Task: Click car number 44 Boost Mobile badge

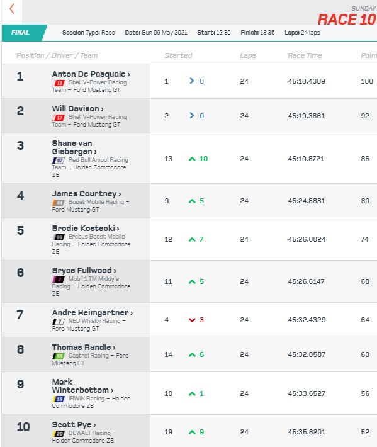Action: 59,202
